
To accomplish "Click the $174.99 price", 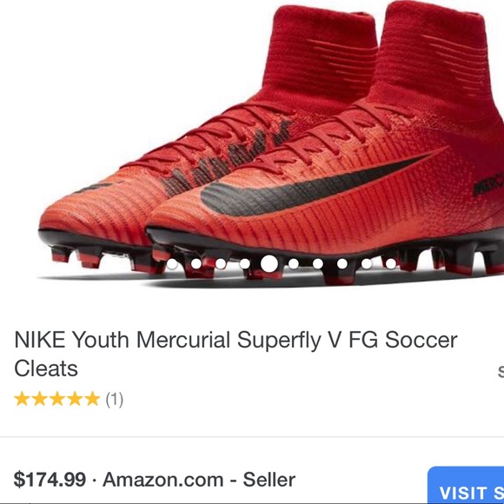I will click(50, 480).
